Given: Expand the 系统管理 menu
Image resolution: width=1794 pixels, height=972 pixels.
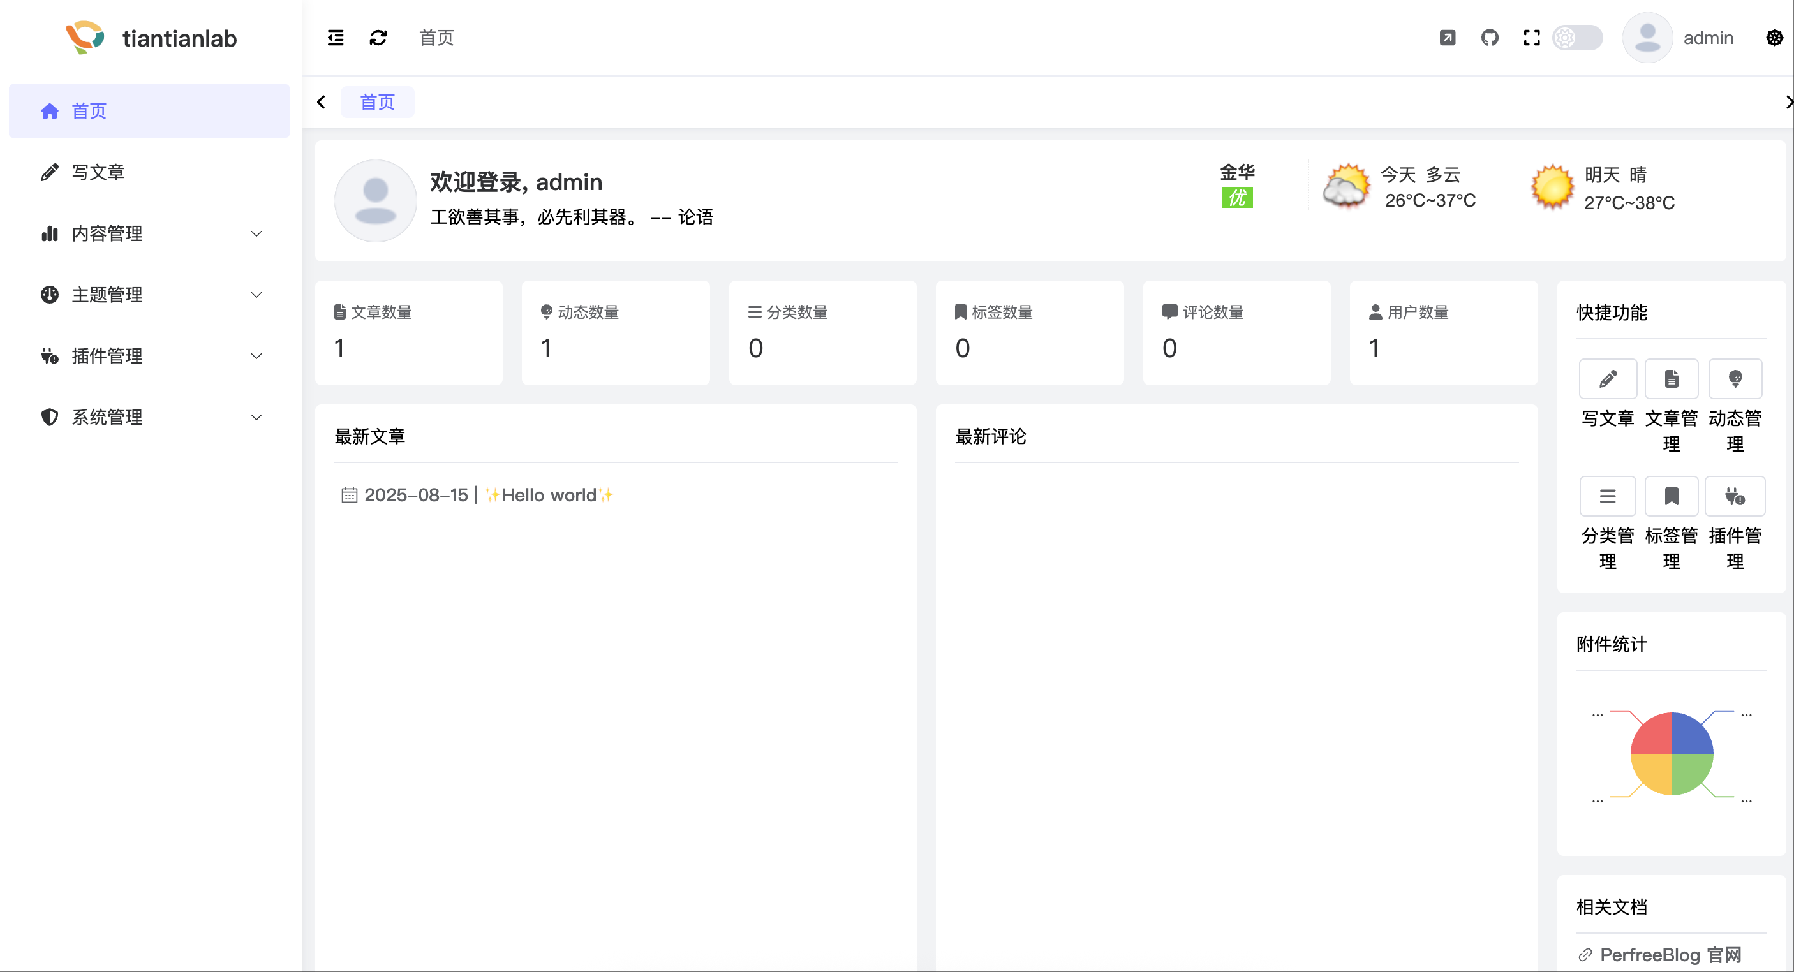Looking at the screenshot, I should [x=150, y=417].
